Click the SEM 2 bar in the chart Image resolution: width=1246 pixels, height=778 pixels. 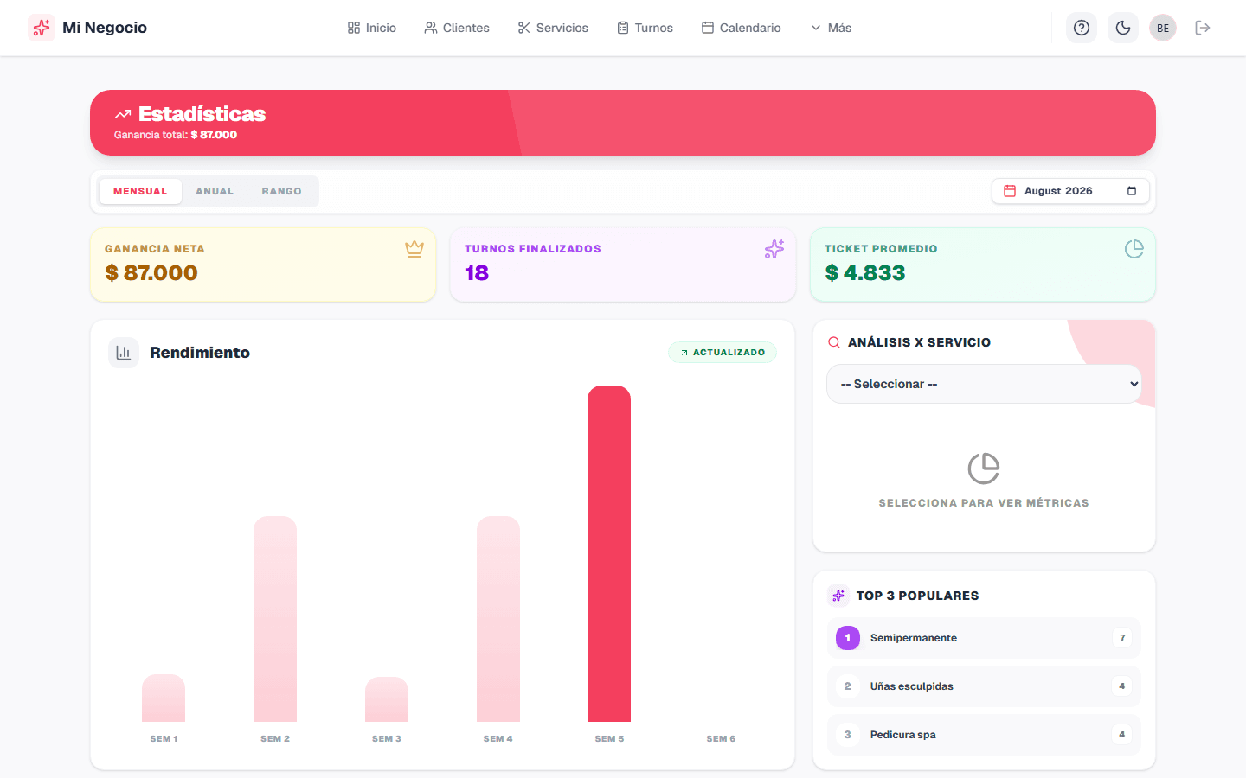pos(275,619)
